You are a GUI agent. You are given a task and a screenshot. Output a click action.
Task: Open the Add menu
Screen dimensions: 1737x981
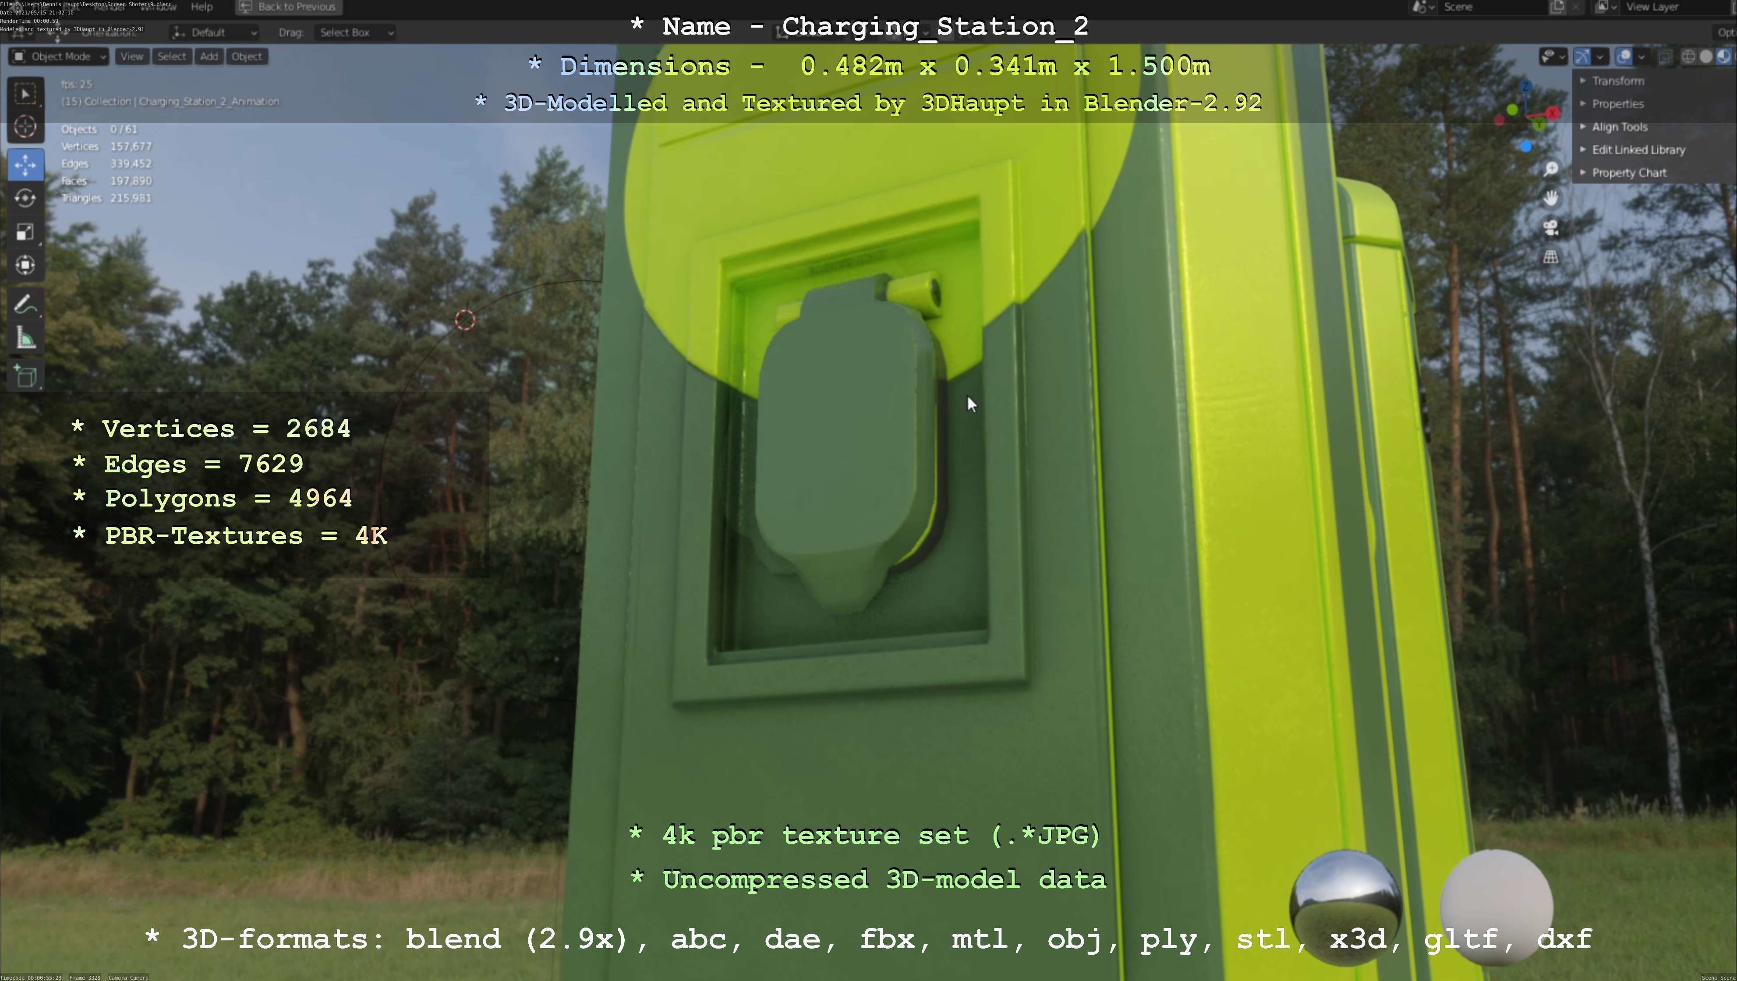(x=209, y=57)
